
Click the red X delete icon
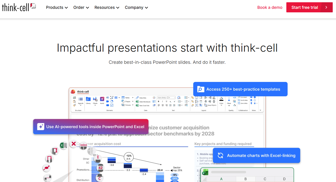coord(74,144)
